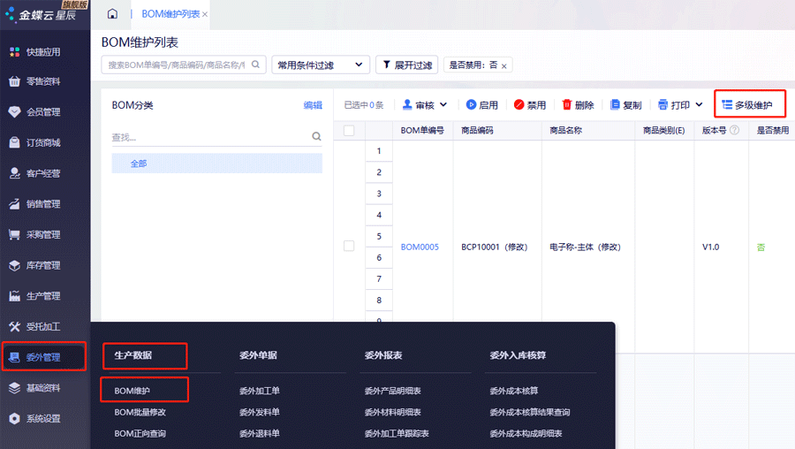Screen dimensions: 795x449
Task: Open 委外成本构成明细表 menu item
Action: click(x=526, y=433)
